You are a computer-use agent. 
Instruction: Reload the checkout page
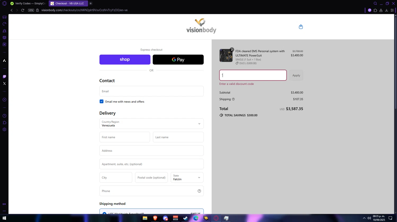coord(23,10)
